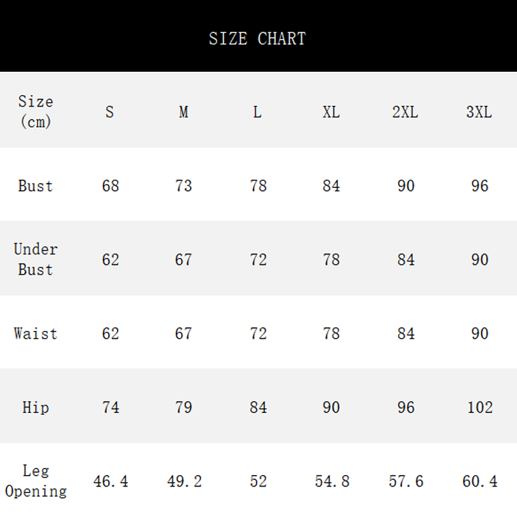Select the M size column header
This screenshot has width=517, height=517.
click(x=184, y=112)
